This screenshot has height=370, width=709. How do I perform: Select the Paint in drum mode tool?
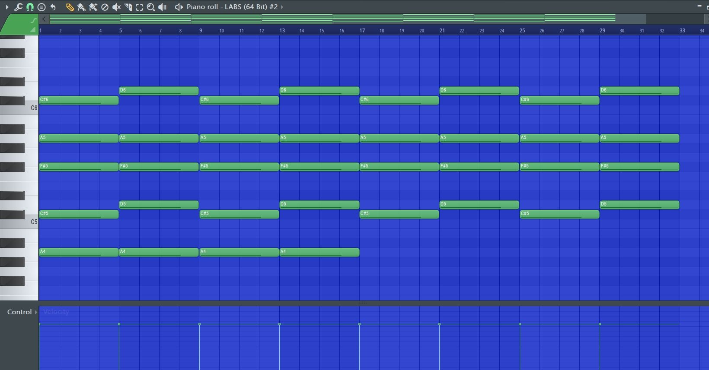point(93,7)
